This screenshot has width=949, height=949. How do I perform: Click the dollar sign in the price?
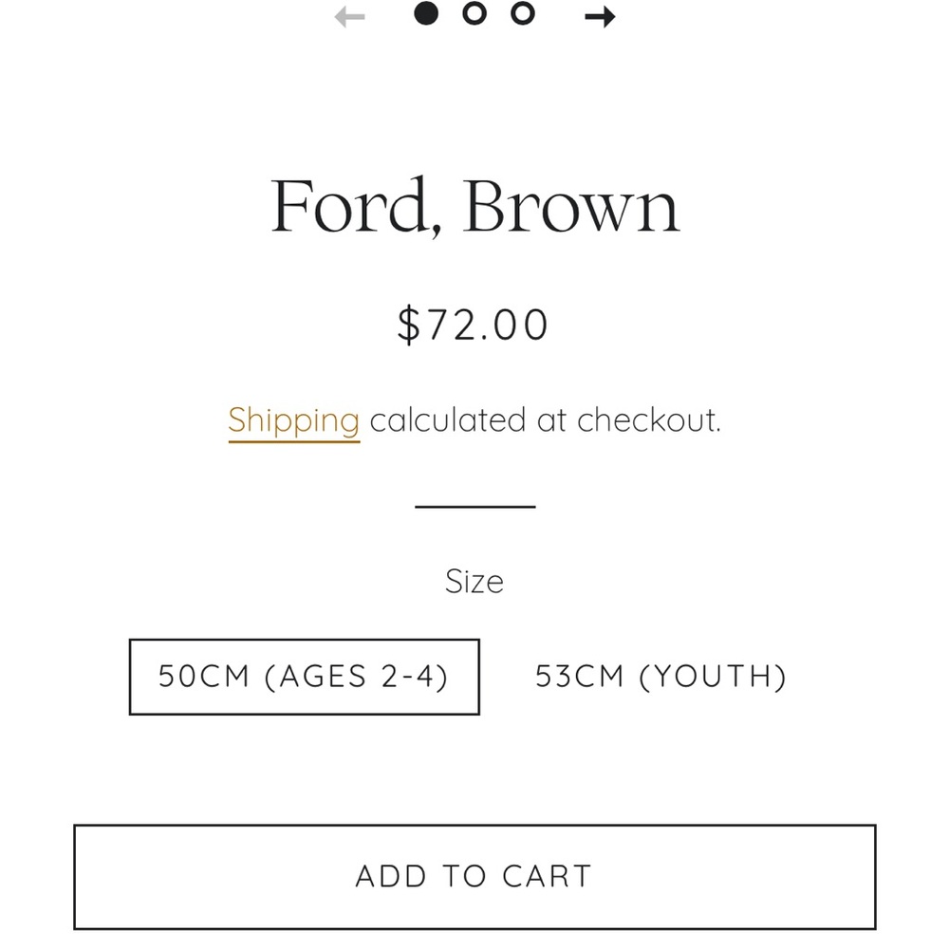click(x=407, y=325)
